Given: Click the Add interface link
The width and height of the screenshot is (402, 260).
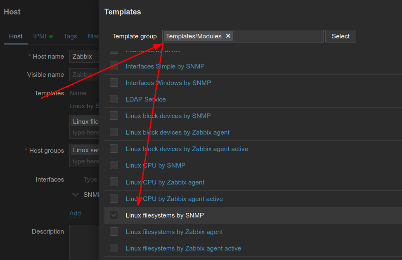Looking at the screenshot, I should pyautogui.click(x=75, y=213).
